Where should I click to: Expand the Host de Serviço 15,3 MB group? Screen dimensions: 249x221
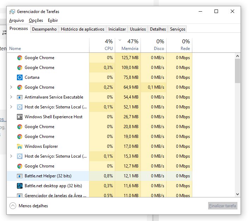click(11, 156)
